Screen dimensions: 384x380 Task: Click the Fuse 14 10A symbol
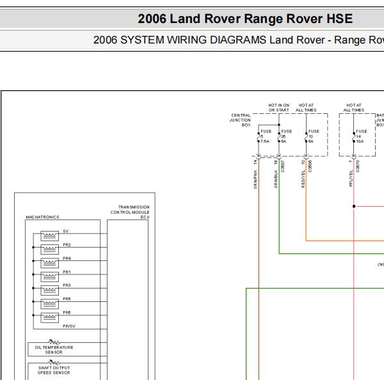(354, 138)
